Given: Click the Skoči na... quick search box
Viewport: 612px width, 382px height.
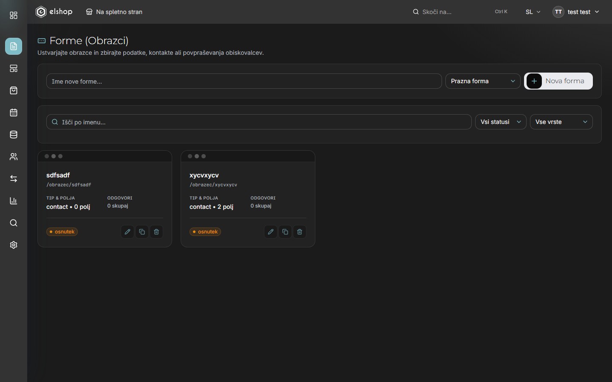Looking at the screenshot, I should [x=460, y=12].
